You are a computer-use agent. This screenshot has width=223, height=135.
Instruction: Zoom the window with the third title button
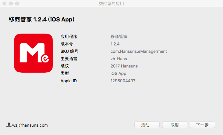[17, 4]
